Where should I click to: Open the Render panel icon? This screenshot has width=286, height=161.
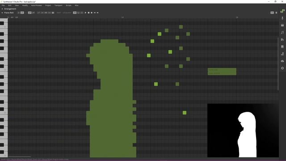tap(282, 61)
